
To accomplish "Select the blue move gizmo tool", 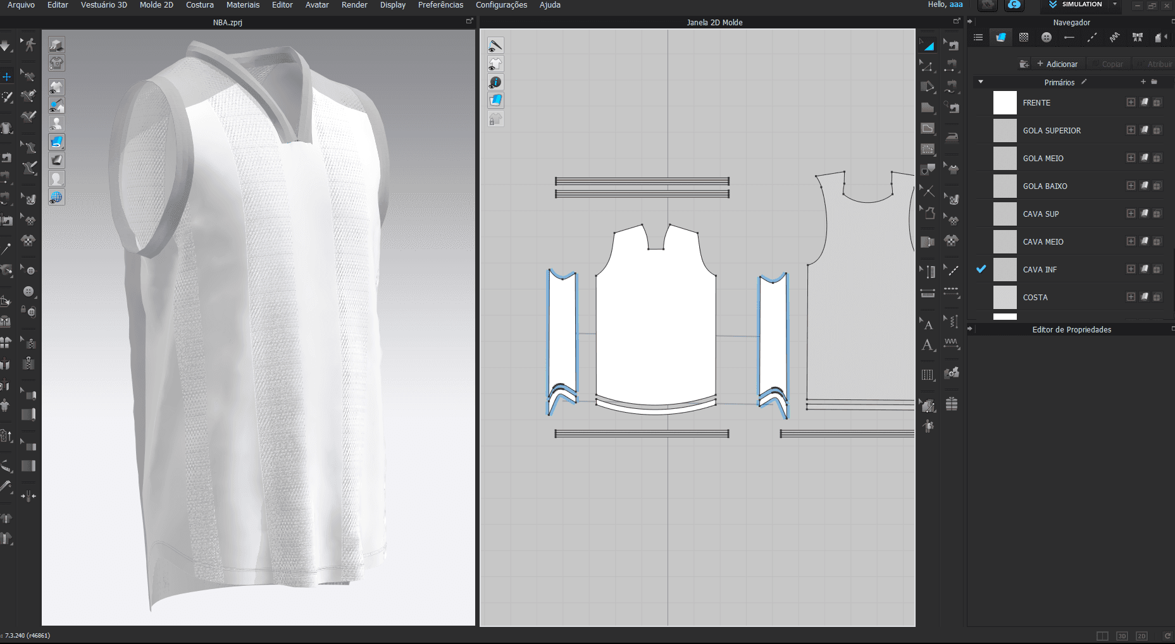I will pyautogui.click(x=6, y=76).
